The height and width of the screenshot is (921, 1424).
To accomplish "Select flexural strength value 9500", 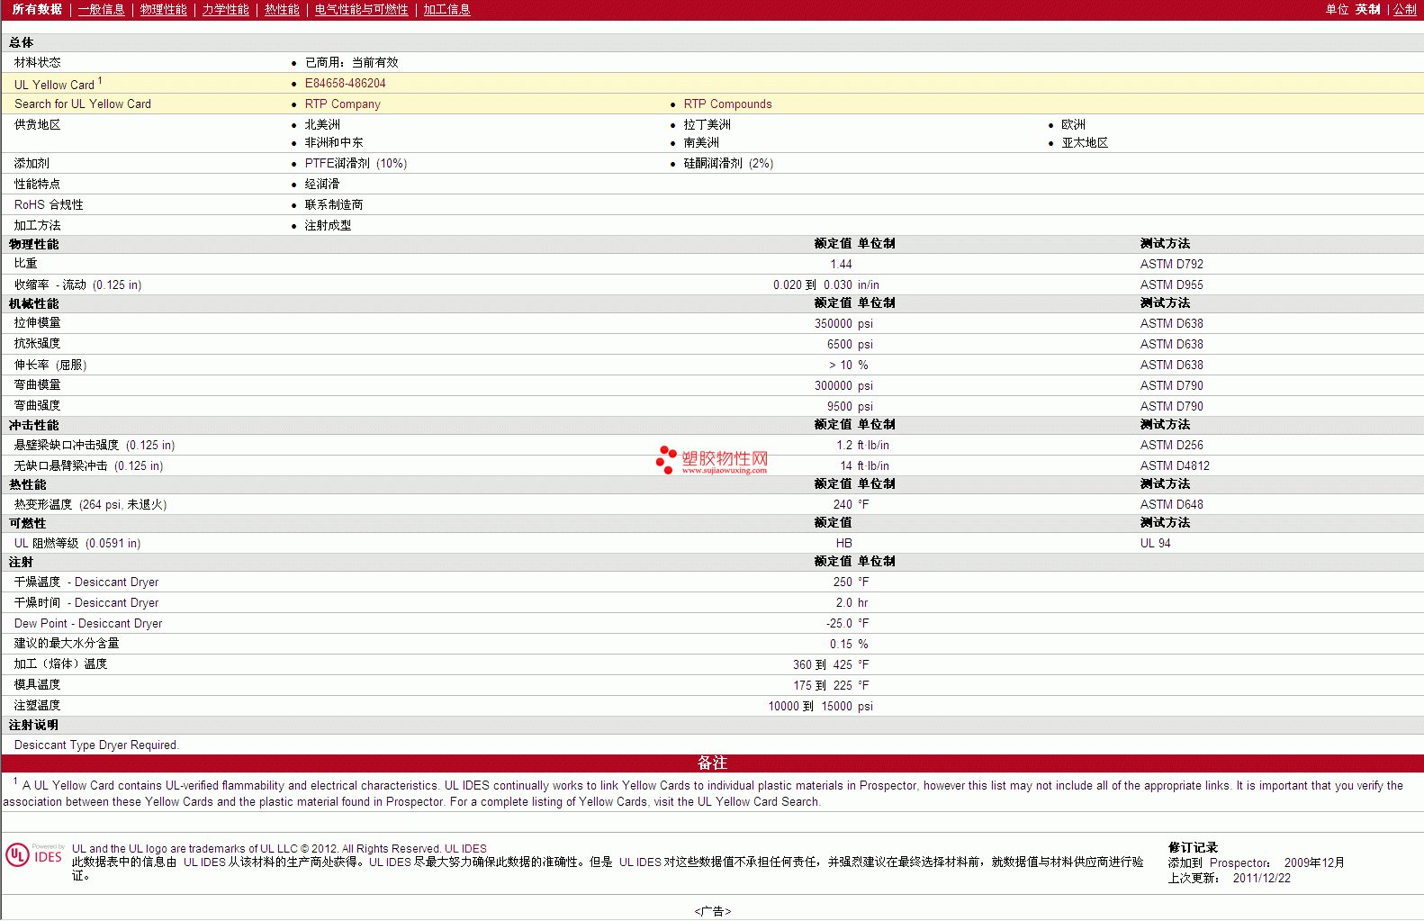I will [839, 406].
